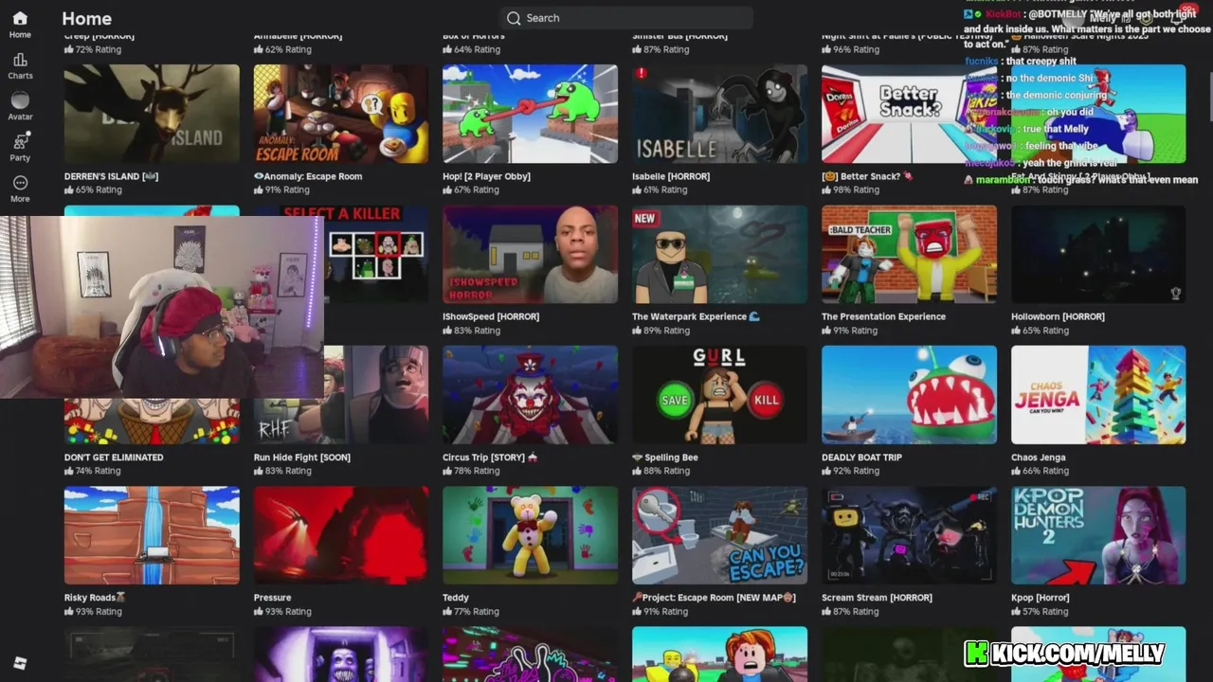1213x682 pixels.
Task: Click The Waterpark Experience title
Action: pos(696,316)
